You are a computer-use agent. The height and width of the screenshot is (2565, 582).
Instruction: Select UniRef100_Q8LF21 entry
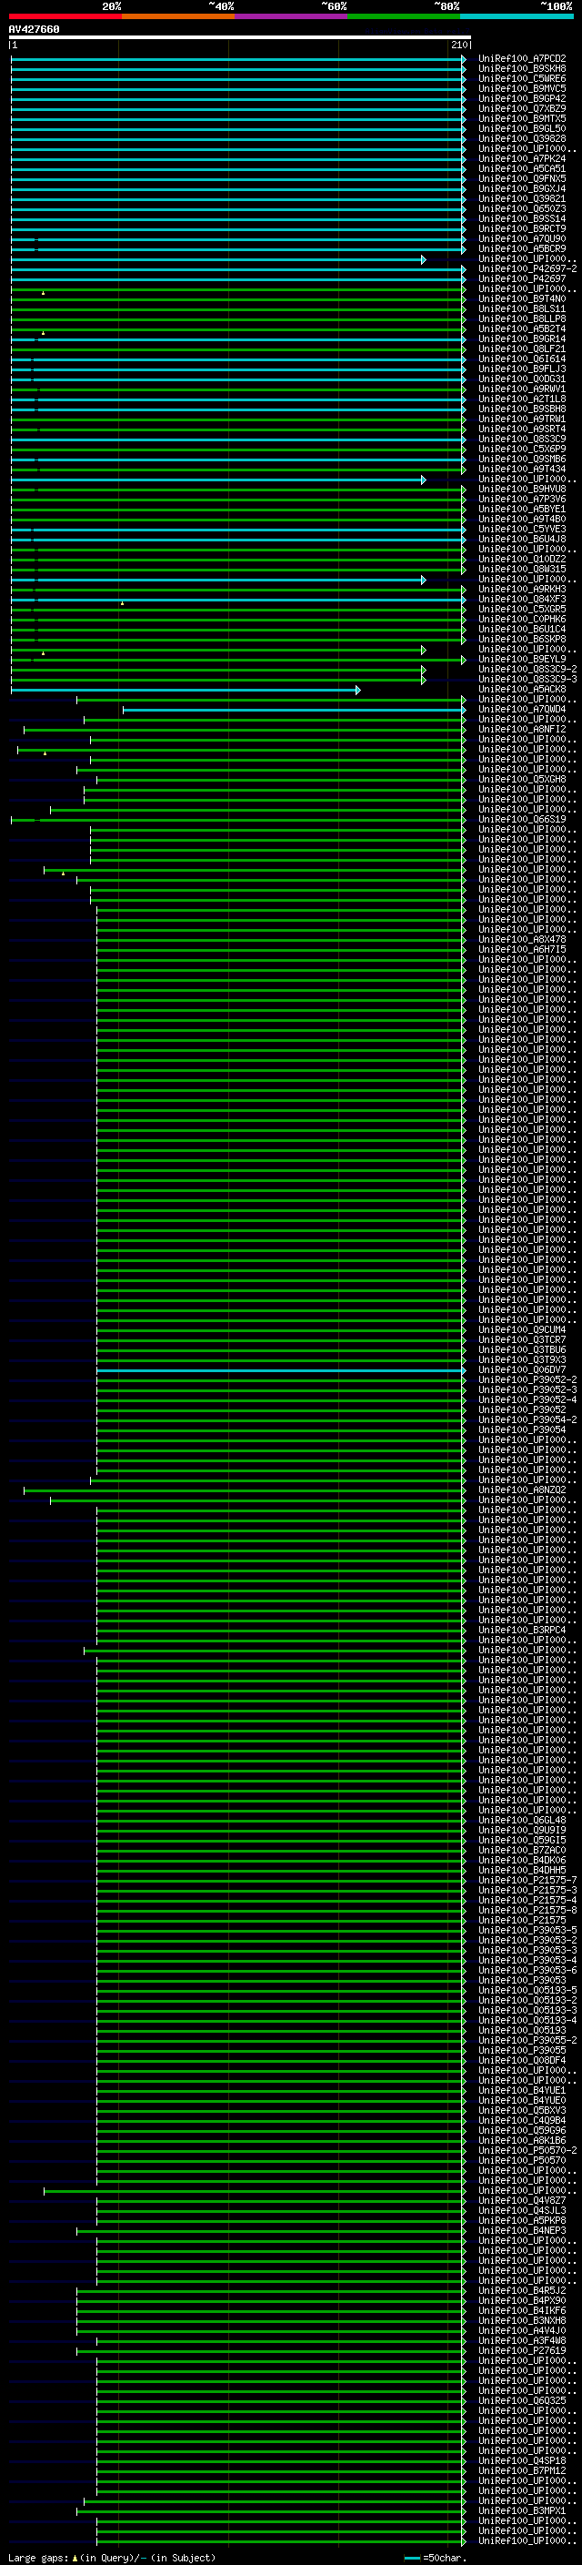[x=522, y=348]
